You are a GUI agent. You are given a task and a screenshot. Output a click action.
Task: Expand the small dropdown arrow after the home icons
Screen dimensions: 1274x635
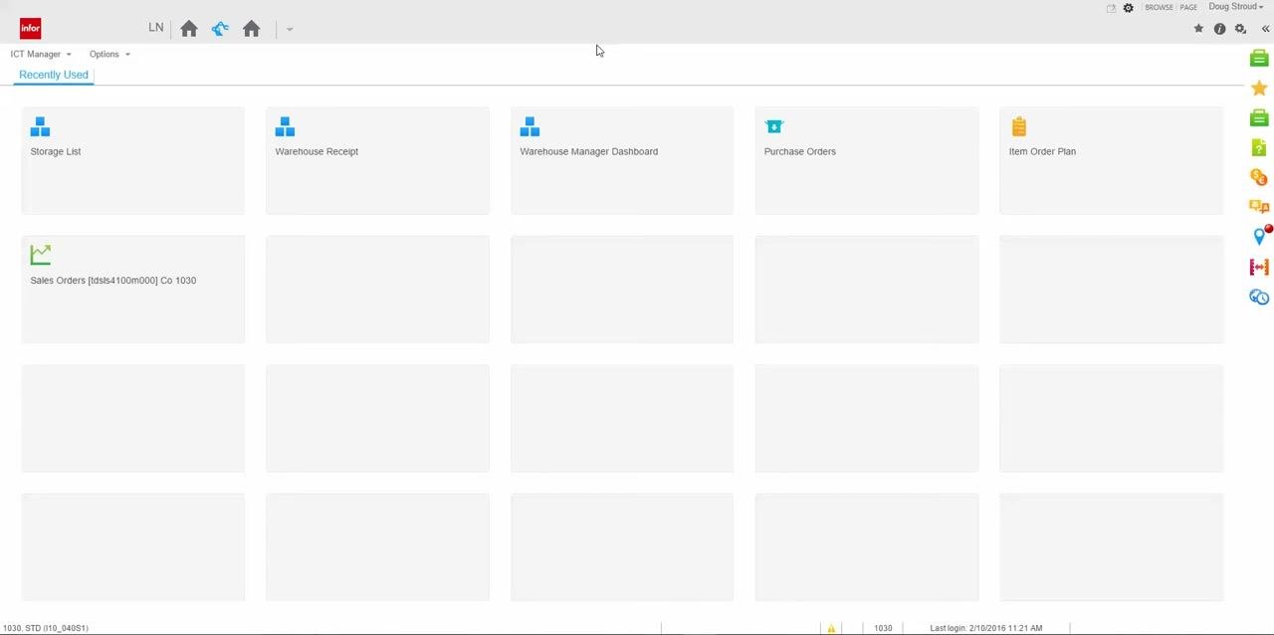pos(290,29)
